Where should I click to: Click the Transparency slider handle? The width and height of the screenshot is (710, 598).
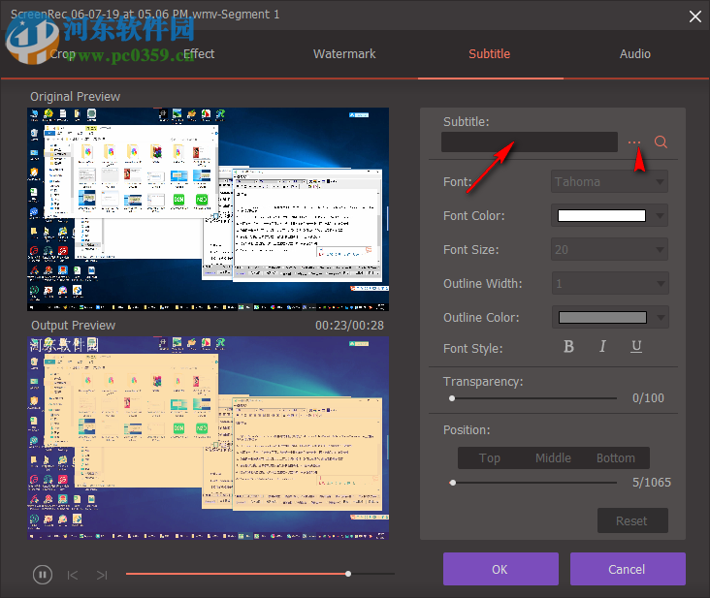pyautogui.click(x=452, y=398)
